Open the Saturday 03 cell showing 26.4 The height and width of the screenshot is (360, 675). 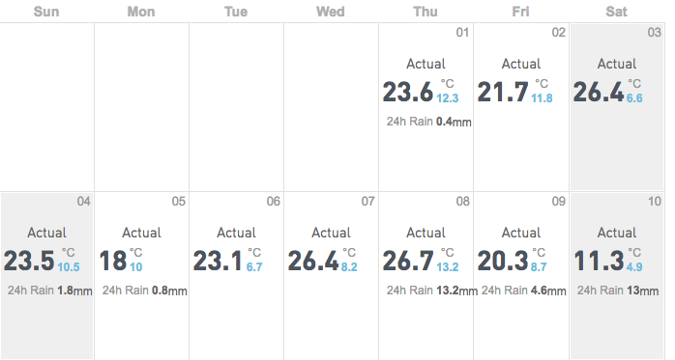point(617,106)
